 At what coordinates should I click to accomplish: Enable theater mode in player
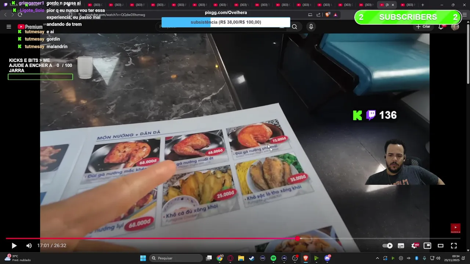[x=441, y=246]
